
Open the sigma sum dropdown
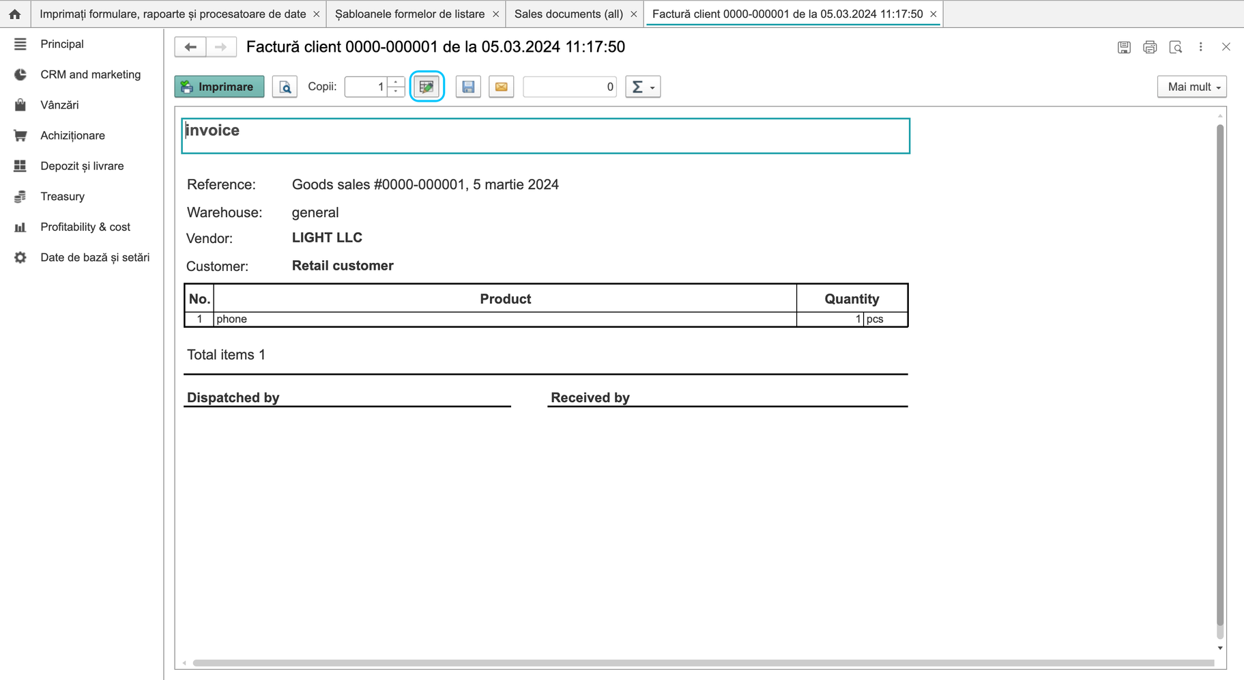tap(643, 87)
